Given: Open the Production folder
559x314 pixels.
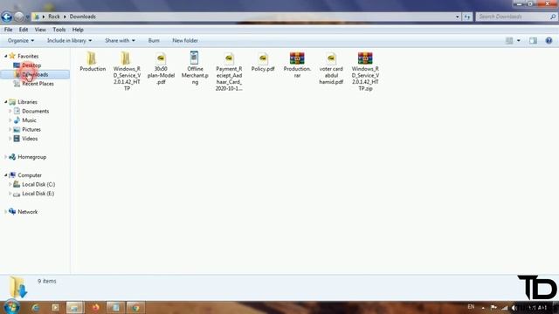Looking at the screenshot, I should click(x=93, y=61).
